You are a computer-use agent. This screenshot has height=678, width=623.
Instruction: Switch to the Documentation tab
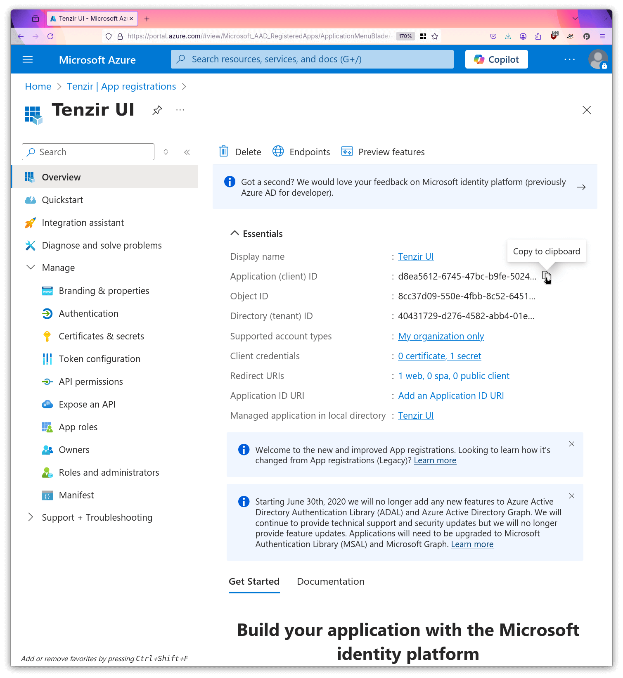coord(330,581)
